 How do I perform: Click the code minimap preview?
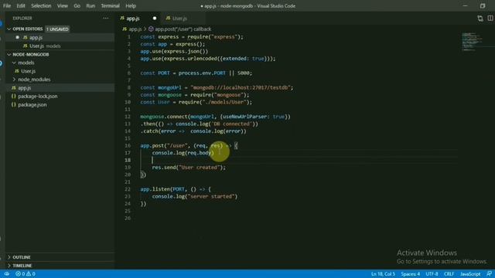472,41
